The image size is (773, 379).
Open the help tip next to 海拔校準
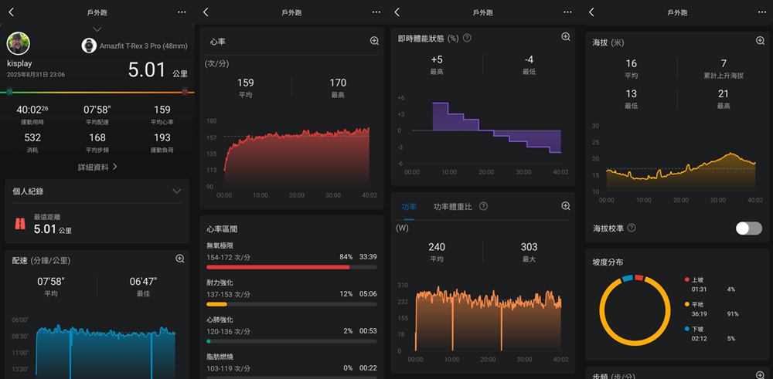pyautogui.click(x=632, y=228)
